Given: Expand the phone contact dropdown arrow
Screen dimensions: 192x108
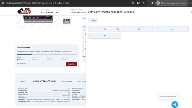Looking at the screenshot, I should tap(51, 10).
